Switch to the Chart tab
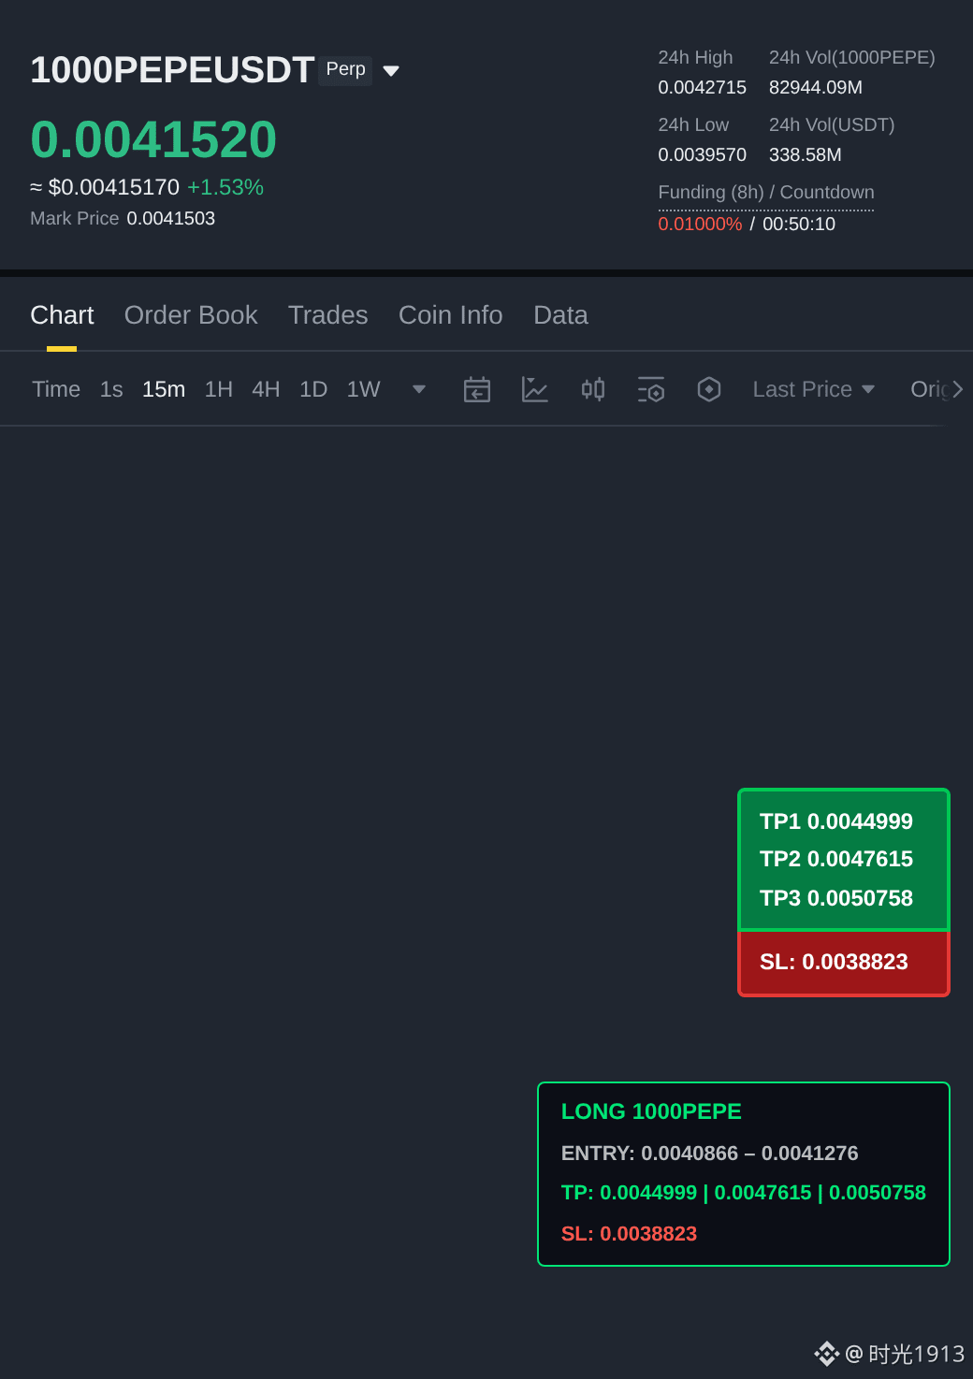 pos(62,315)
